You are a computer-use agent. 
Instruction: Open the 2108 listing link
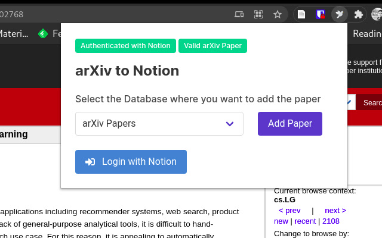coord(331,221)
